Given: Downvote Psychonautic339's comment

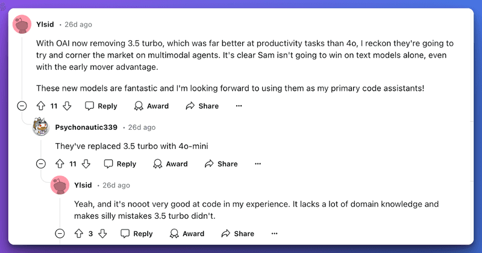Looking at the screenshot, I should click(86, 164).
